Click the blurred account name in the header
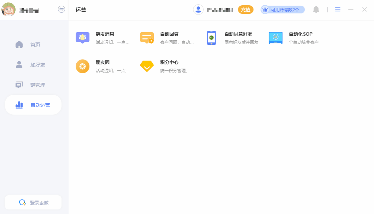This screenshot has height=214, width=374. pyautogui.click(x=220, y=10)
